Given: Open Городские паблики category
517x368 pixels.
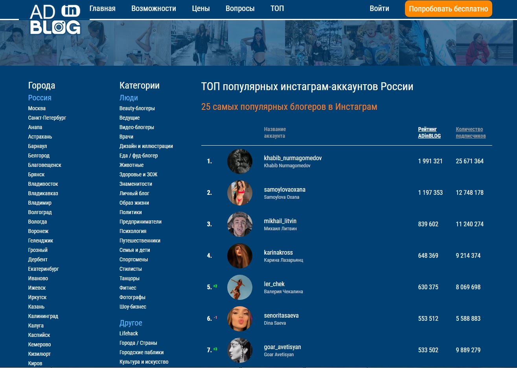Looking at the screenshot, I should [142, 352].
